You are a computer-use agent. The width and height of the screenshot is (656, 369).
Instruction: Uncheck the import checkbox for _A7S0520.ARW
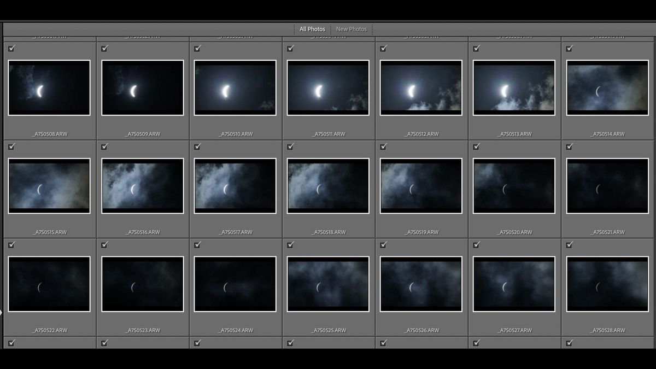point(476,147)
